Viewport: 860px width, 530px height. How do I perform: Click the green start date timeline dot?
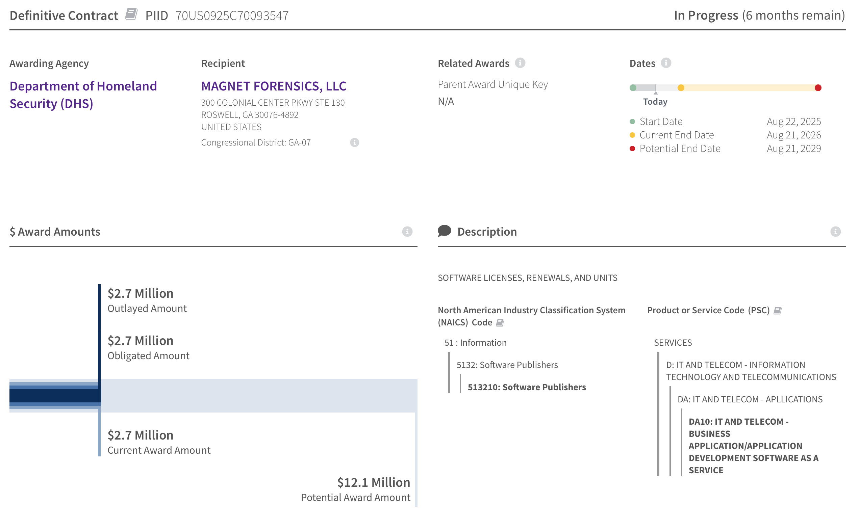coord(633,88)
